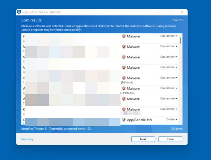Click the Save Log link
Screen dimensions: 211x160
(x=27, y=139)
